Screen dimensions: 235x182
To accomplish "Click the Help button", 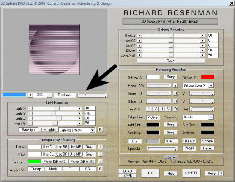I will [171, 173].
